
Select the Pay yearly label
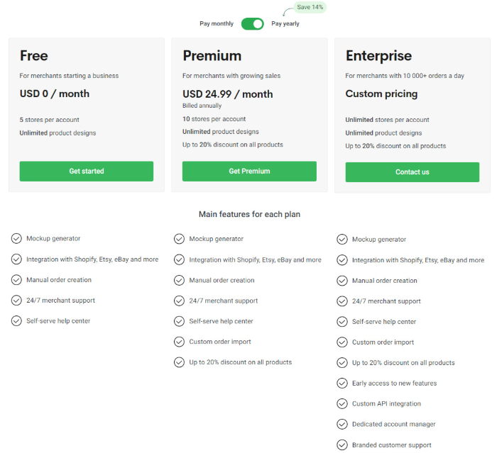tap(285, 23)
